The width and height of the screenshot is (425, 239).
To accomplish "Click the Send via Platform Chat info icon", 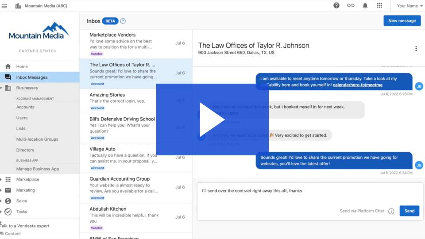I will tap(391, 211).
